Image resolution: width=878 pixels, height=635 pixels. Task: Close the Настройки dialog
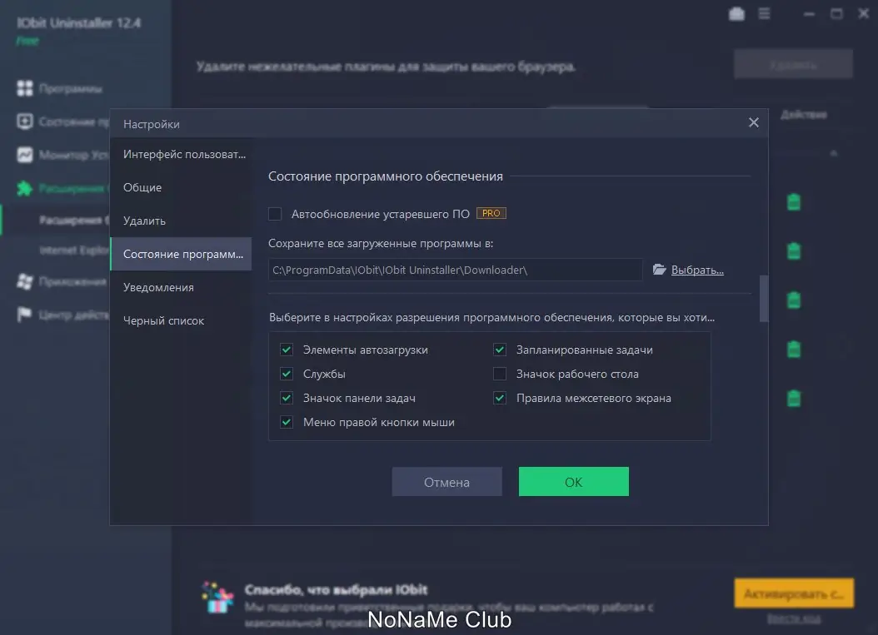pos(753,122)
